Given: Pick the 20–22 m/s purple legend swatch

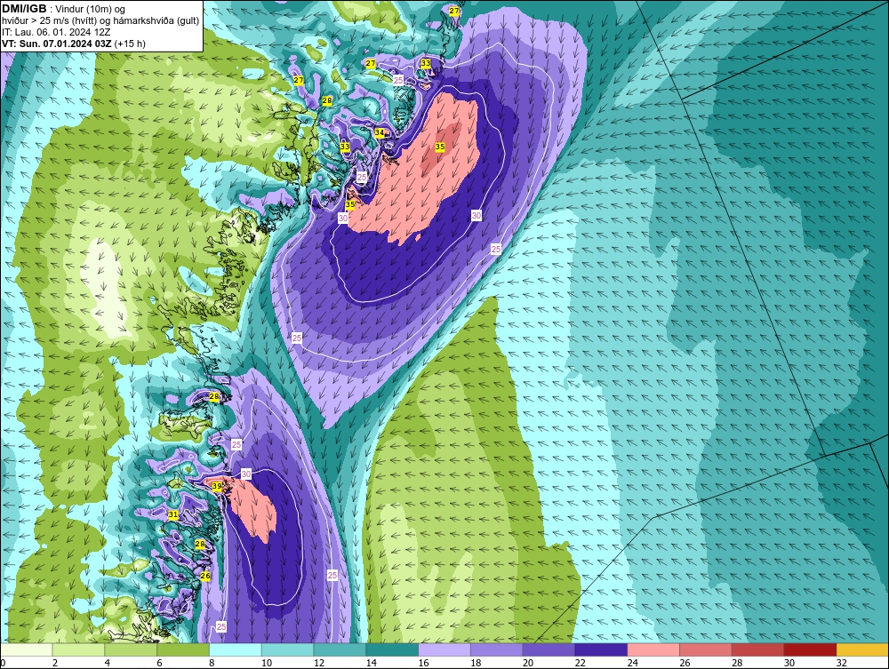Looking at the screenshot, I should coord(549,649).
